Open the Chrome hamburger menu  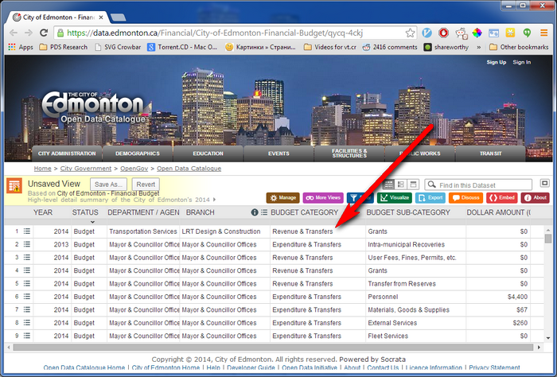[x=544, y=33]
